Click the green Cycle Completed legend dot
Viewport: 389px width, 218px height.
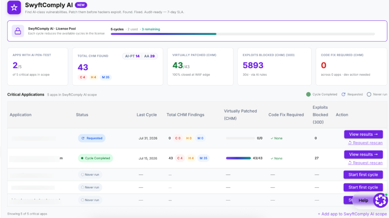308,94
